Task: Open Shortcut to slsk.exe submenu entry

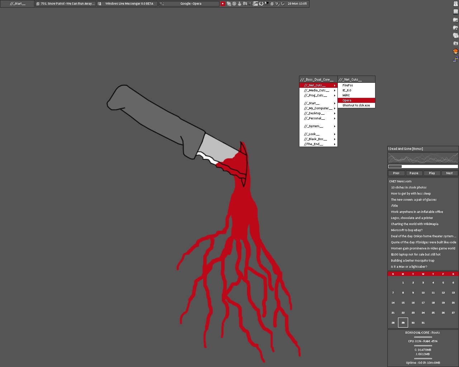Action: (x=356, y=105)
